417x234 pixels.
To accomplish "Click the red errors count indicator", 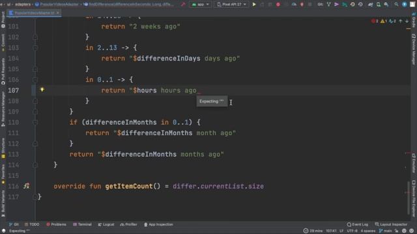I will click(375, 21).
